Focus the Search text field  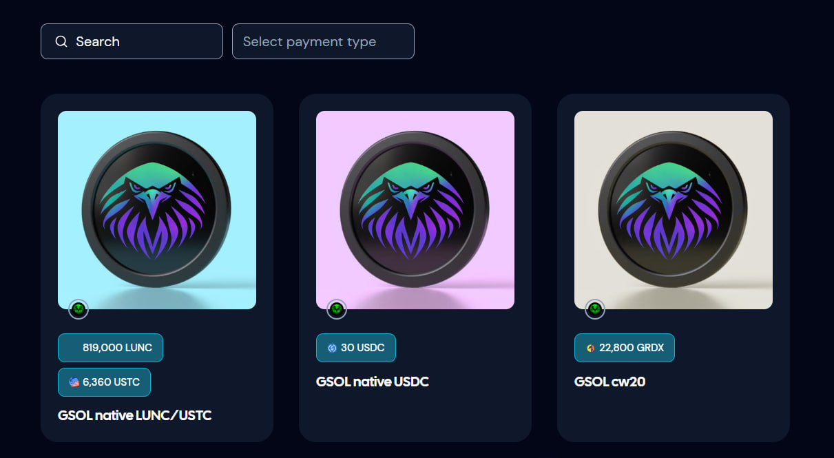132,41
